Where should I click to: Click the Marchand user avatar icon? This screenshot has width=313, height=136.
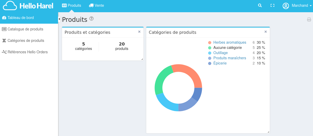286,6
